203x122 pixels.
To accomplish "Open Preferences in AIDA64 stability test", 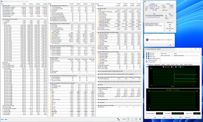I will point(188,117).
